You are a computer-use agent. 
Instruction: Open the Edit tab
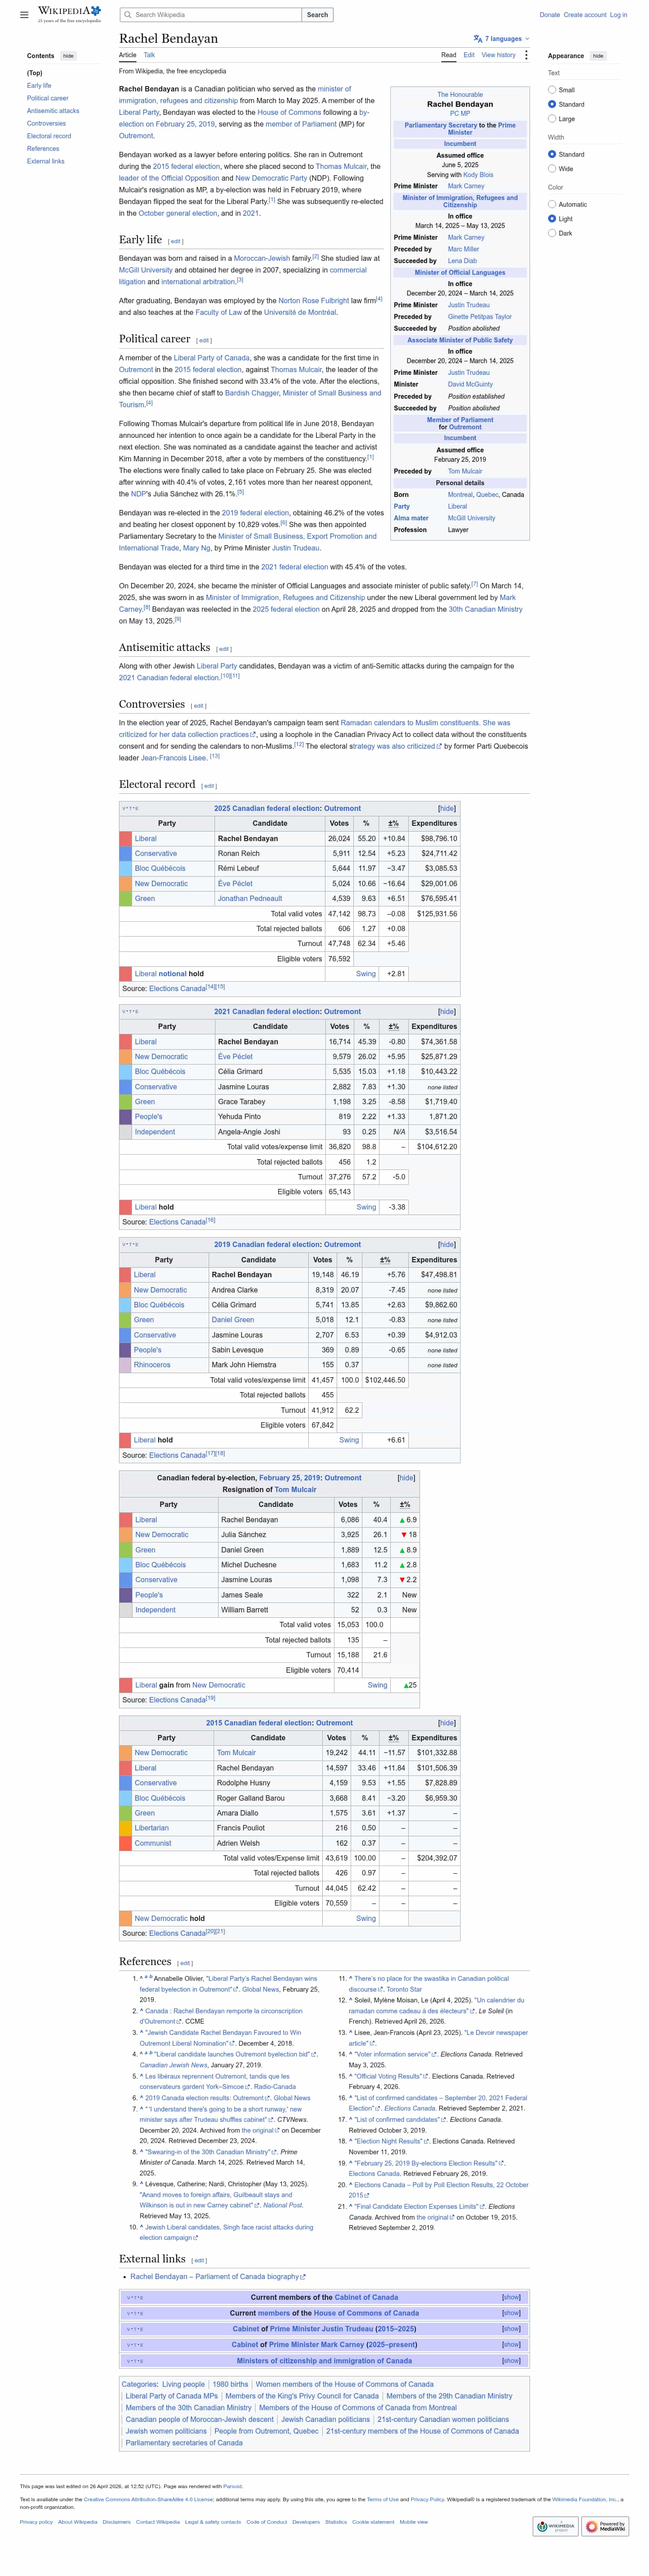[469, 55]
